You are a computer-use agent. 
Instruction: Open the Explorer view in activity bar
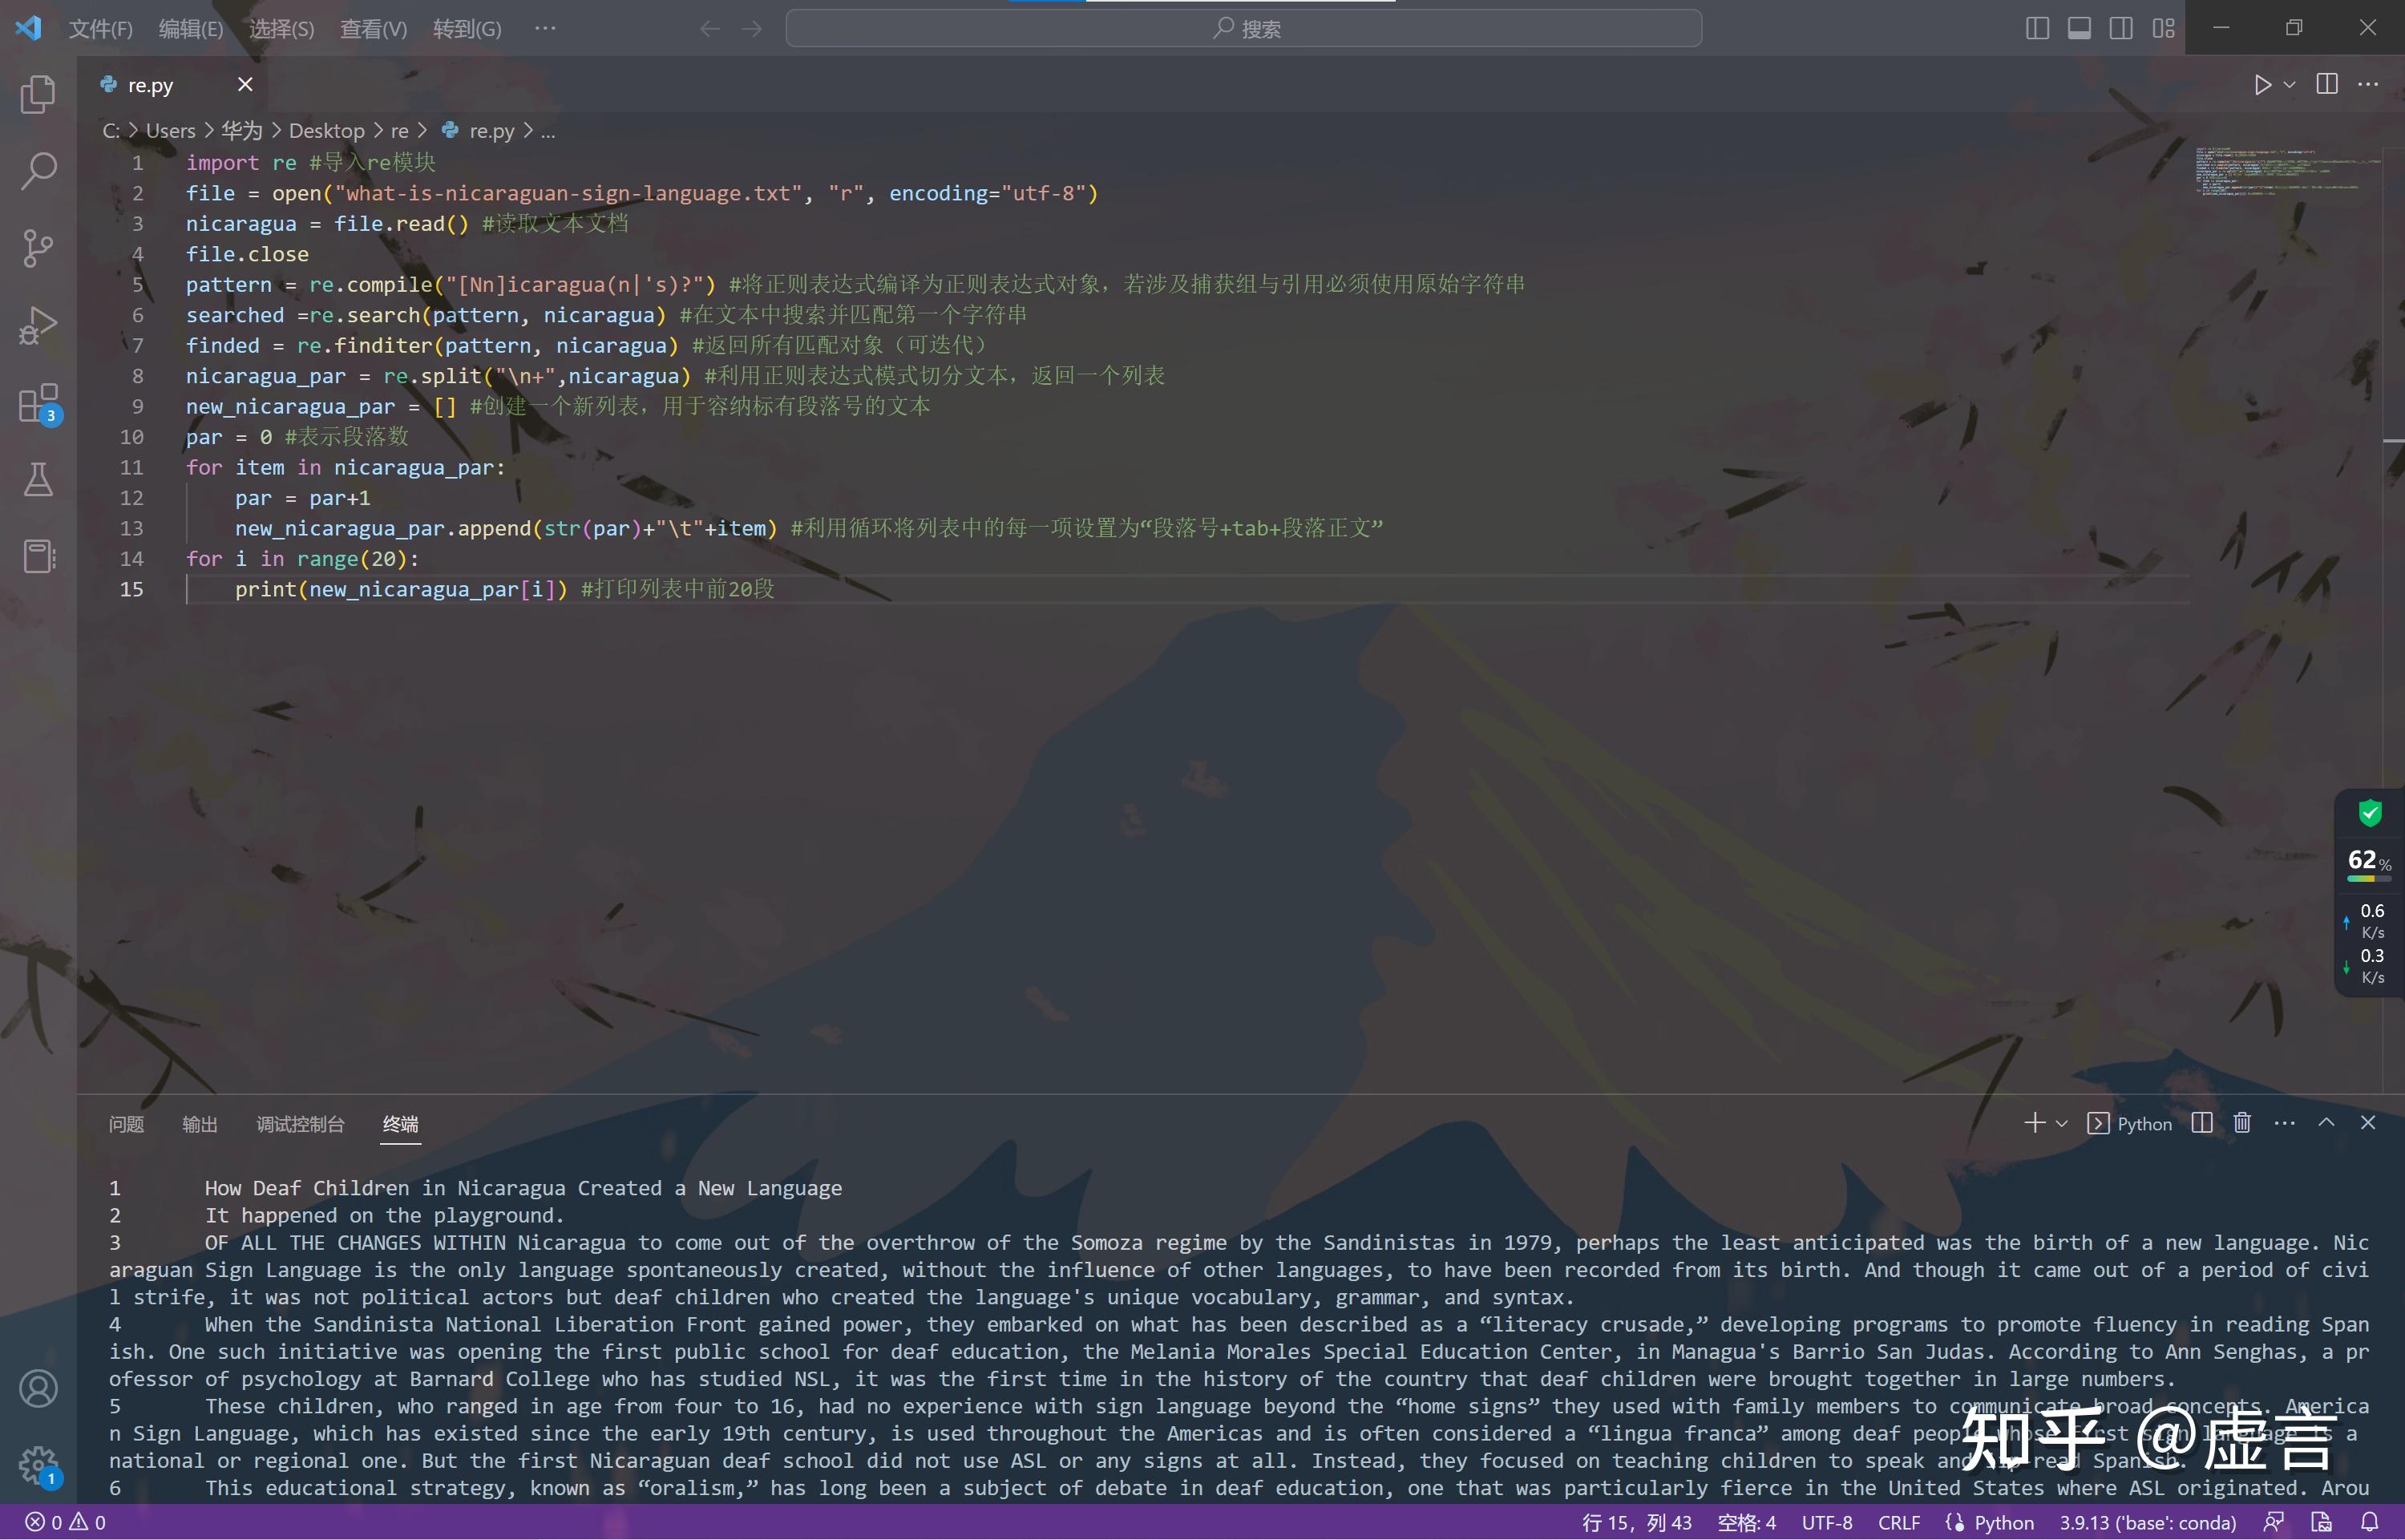[x=38, y=95]
